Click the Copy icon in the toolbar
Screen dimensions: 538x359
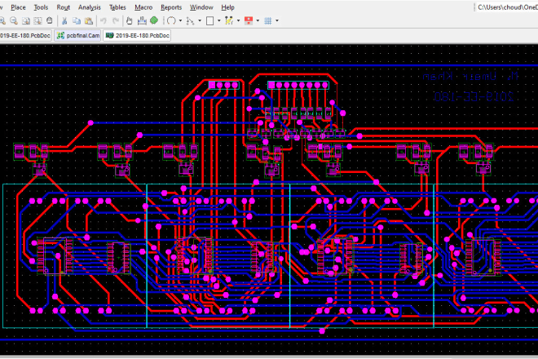click(77, 21)
